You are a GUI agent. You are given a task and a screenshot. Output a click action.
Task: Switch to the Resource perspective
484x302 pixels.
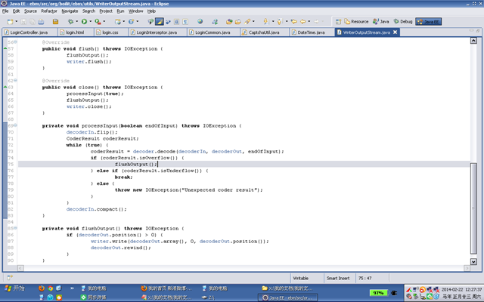(x=358, y=22)
